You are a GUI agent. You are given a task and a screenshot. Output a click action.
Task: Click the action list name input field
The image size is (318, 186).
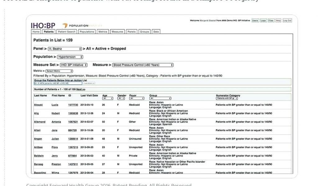click(x=58, y=83)
